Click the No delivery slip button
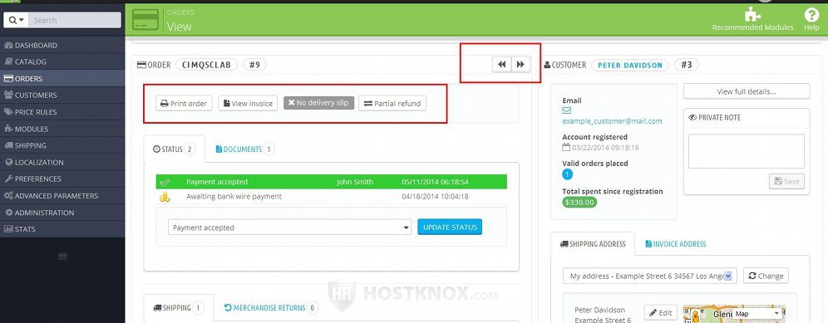Viewport: 828px width, 323px height. pos(318,103)
